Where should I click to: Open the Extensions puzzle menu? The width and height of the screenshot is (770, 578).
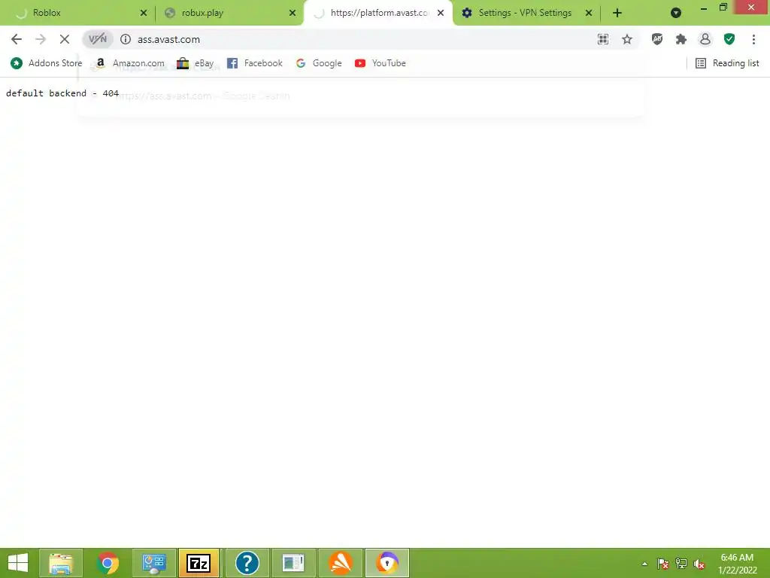coord(681,39)
